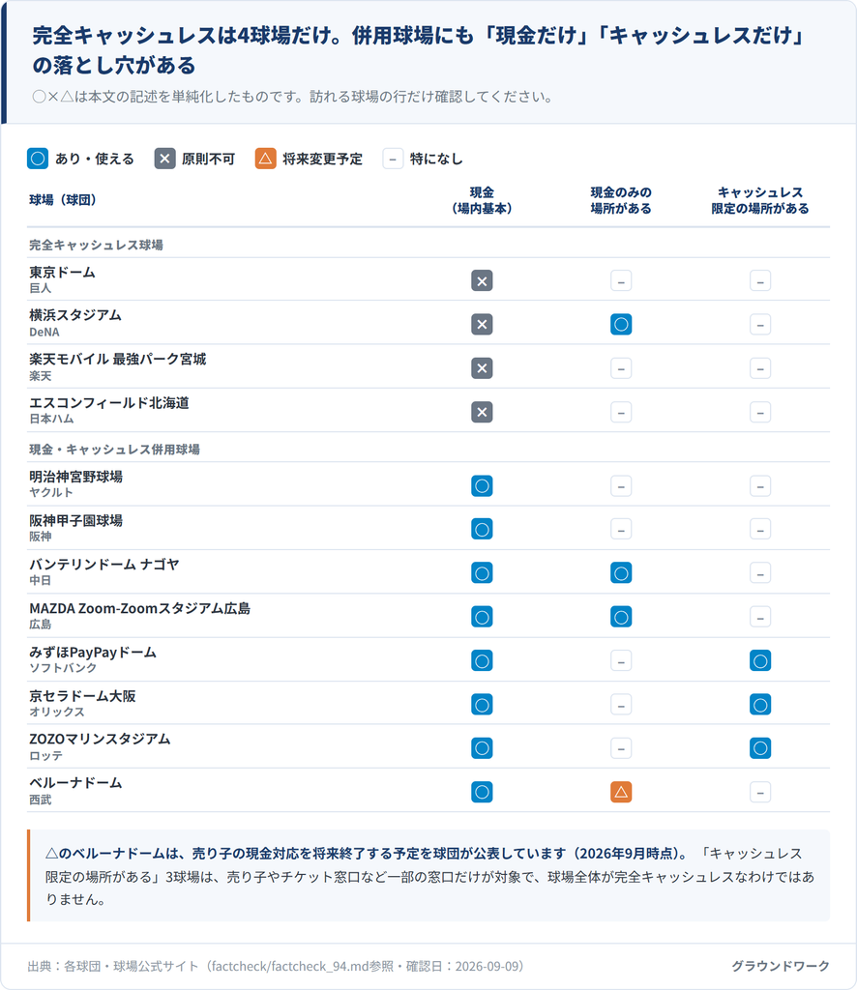857x990 pixels.
Task: Click the グラウンドワーク brand label
Action: click(x=780, y=966)
